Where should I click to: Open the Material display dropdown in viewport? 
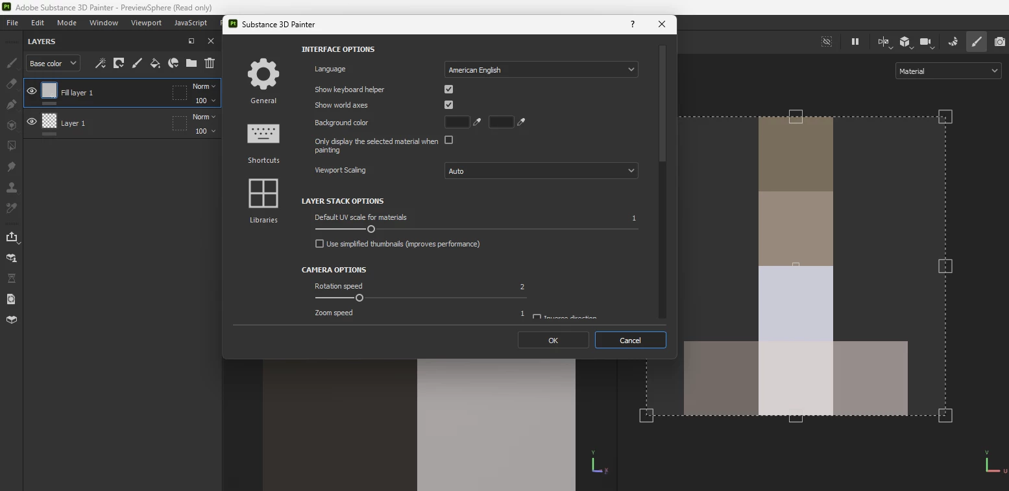click(949, 71)
